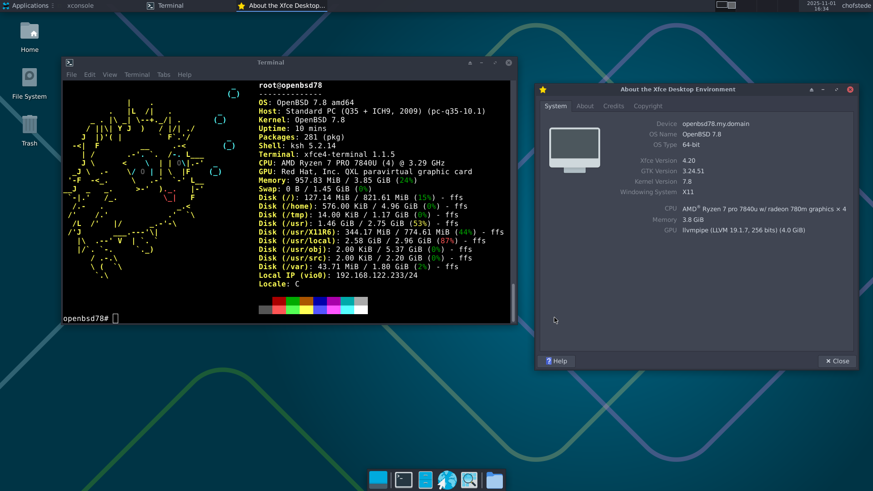Click the terminal vertical scrollbar handle
The image size is (873, 491).
tap(513, 302)
